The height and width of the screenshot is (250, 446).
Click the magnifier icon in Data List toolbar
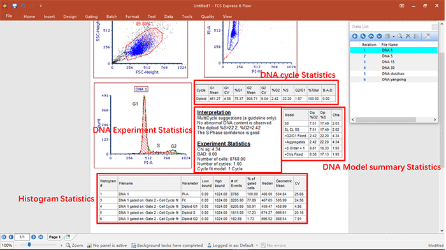coord(400,36)
